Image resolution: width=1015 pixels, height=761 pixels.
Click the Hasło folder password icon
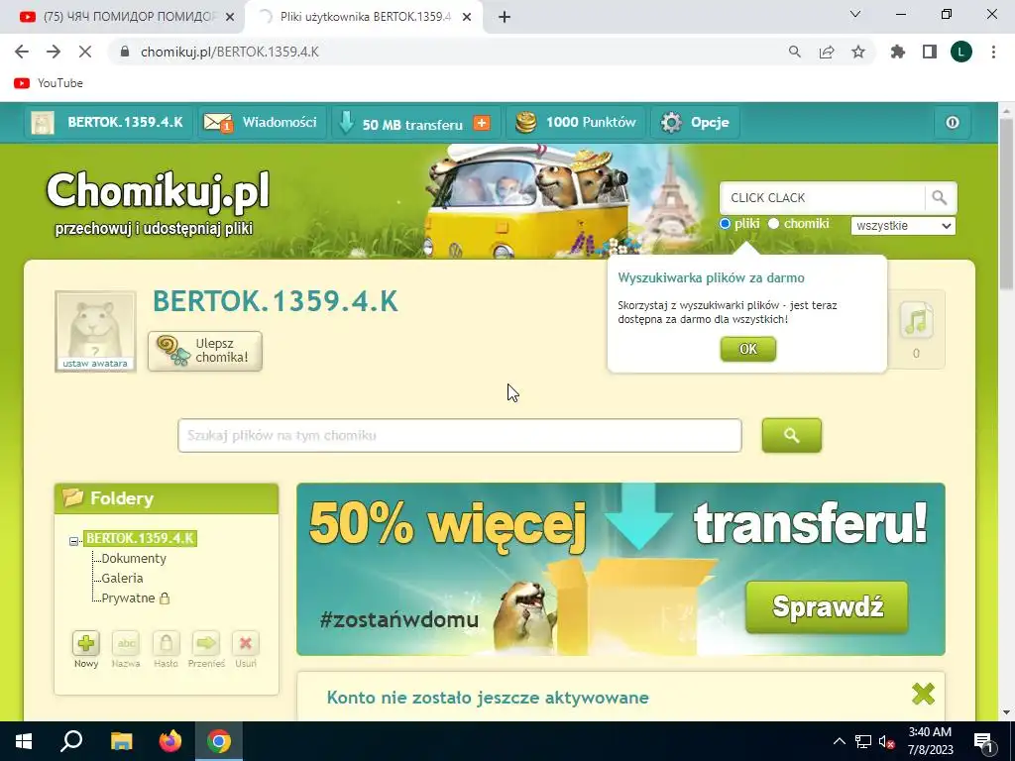point(166,643)
